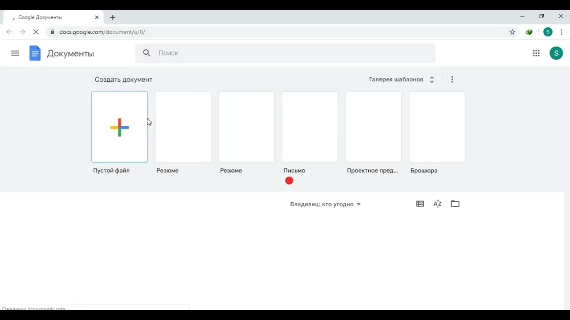Viewport: 570px width, 320px height.
Task: Click the browser extension icon
Action: point(529,32)
